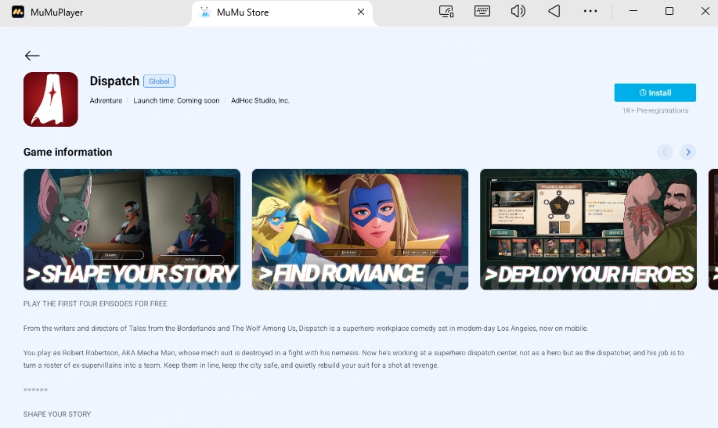Open the three-dots more menu

pyautogui.click(x=590, y=12)
